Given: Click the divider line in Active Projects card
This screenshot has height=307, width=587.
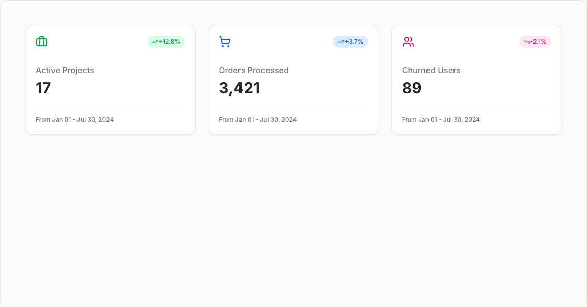Looking at the screenshot, I should coord(110,109).
